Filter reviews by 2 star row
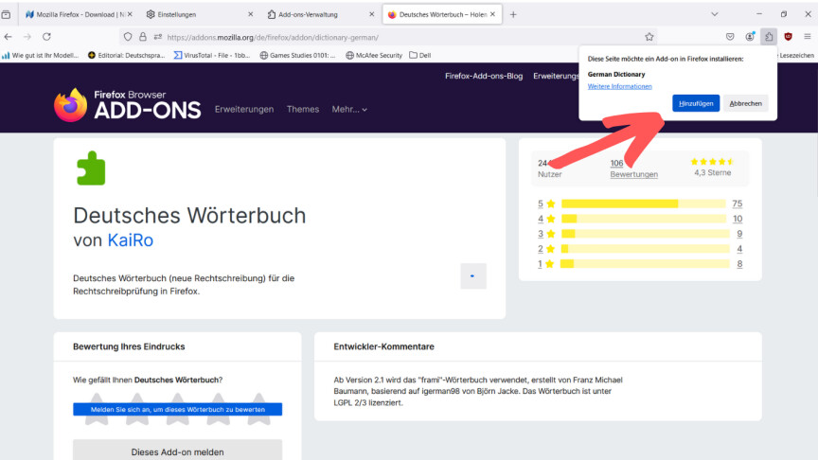This screenshot has height=460, width=818. click(x=640, y=249)
